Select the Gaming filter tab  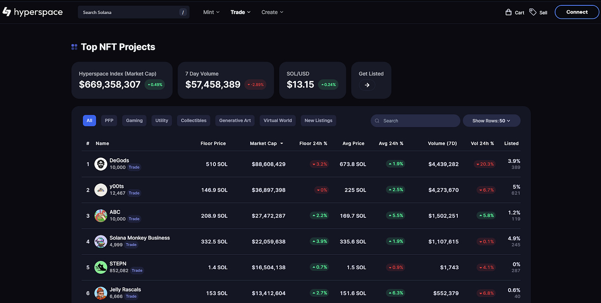tap(134, 120)
